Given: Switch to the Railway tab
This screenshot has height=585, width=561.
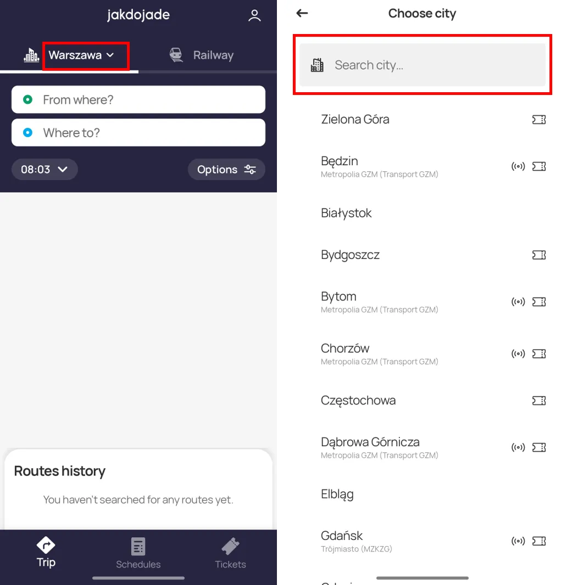Looking at the screenshot, I should coord(202,55).
